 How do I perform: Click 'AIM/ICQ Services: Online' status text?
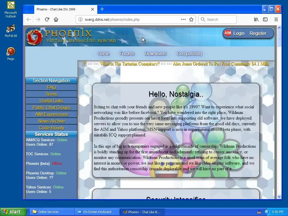click(x=46, y=140)
